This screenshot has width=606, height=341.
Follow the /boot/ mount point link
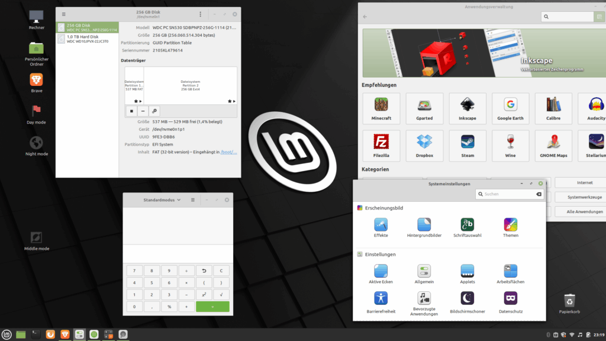pyautogui.click(x=228, y=152)
